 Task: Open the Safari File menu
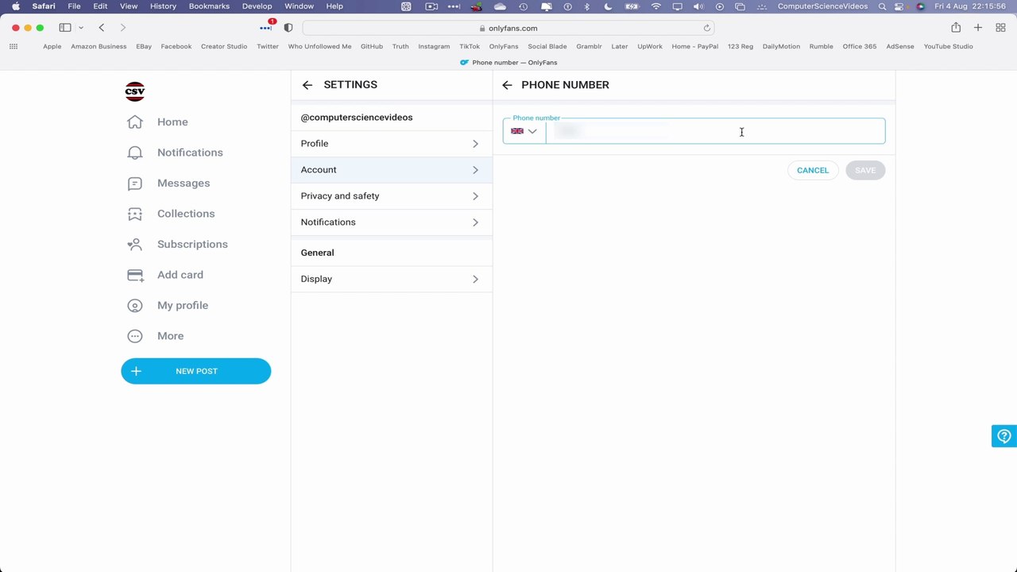(74, 6)
